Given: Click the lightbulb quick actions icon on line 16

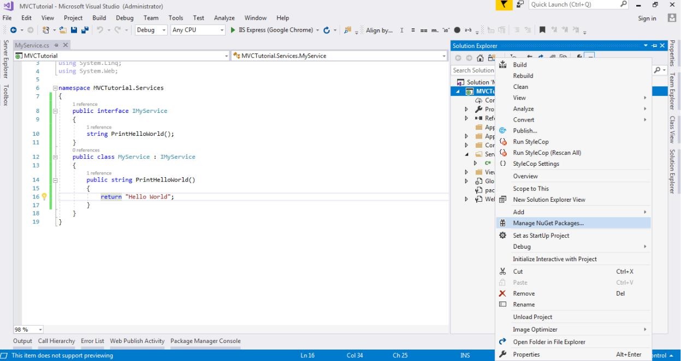Looking at the screenshot, I should [x=44, y=197].
